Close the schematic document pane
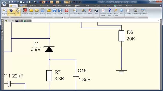Viewport: 163px width, 91px height. (158, 21)
